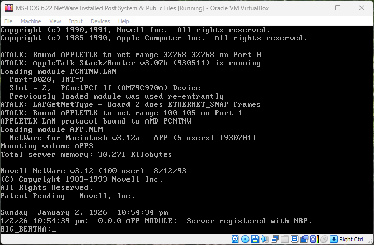Click the hard disk activity indicator
The image size is (374, 245).
coord(235,239)
